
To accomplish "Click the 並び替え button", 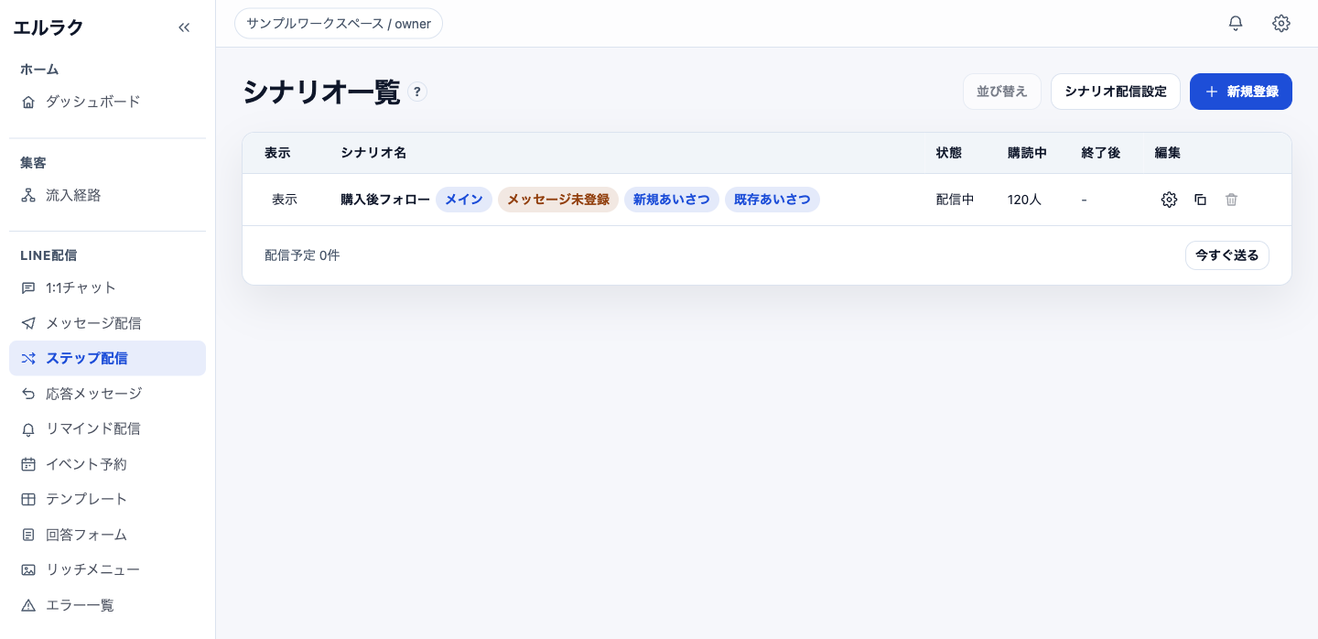I will (x=1002, y=92).
